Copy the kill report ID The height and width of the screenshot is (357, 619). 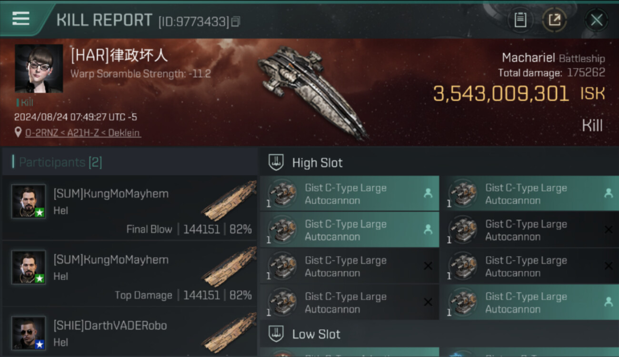tap(236, 21)
